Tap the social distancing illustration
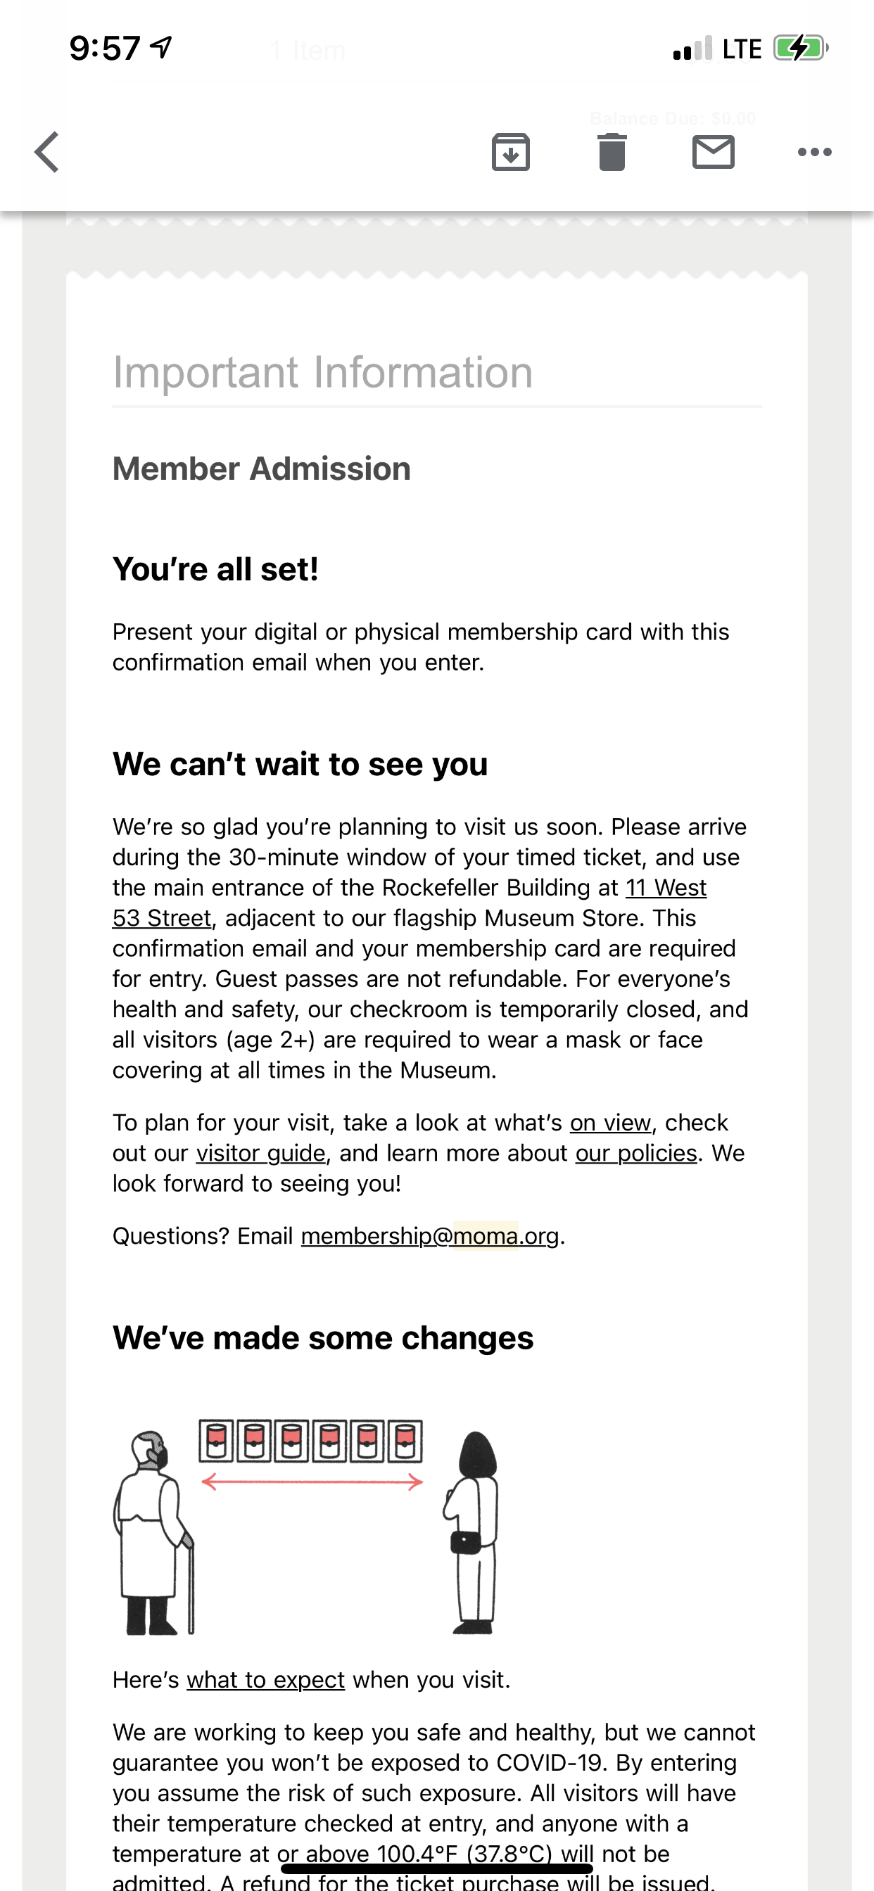 pos(305,1526)
